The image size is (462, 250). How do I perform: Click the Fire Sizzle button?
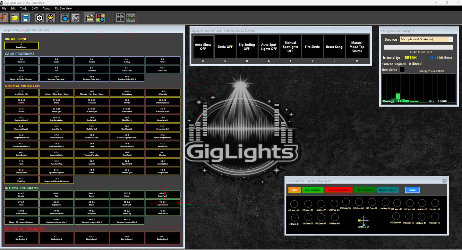pos(312,47)
